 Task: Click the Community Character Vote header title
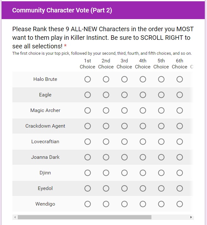[62, 10]
